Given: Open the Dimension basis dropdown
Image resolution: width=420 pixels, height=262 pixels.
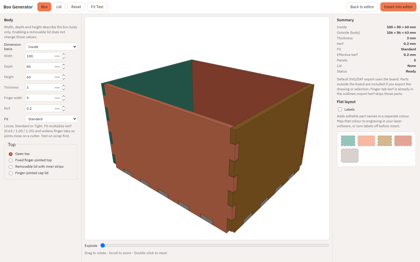Looking at the screenshot, I should coord(51,47).
